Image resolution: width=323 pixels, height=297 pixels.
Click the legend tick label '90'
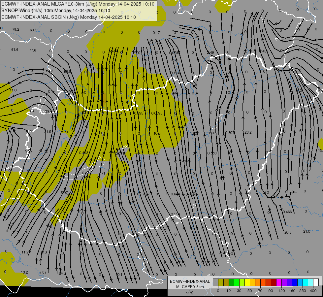271,291
